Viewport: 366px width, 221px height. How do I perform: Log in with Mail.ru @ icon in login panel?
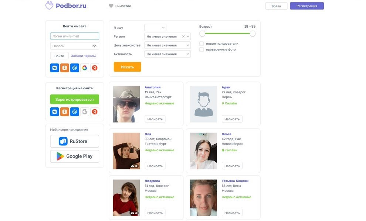(x=75, y=68)
